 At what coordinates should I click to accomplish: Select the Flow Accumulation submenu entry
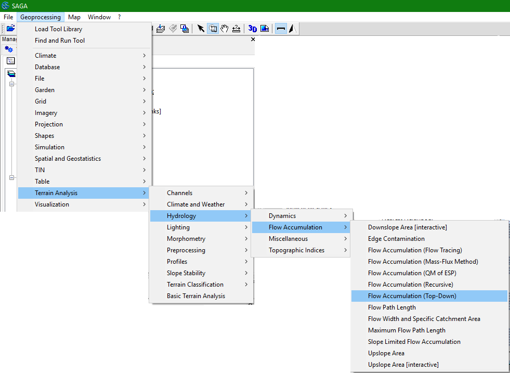302,227
